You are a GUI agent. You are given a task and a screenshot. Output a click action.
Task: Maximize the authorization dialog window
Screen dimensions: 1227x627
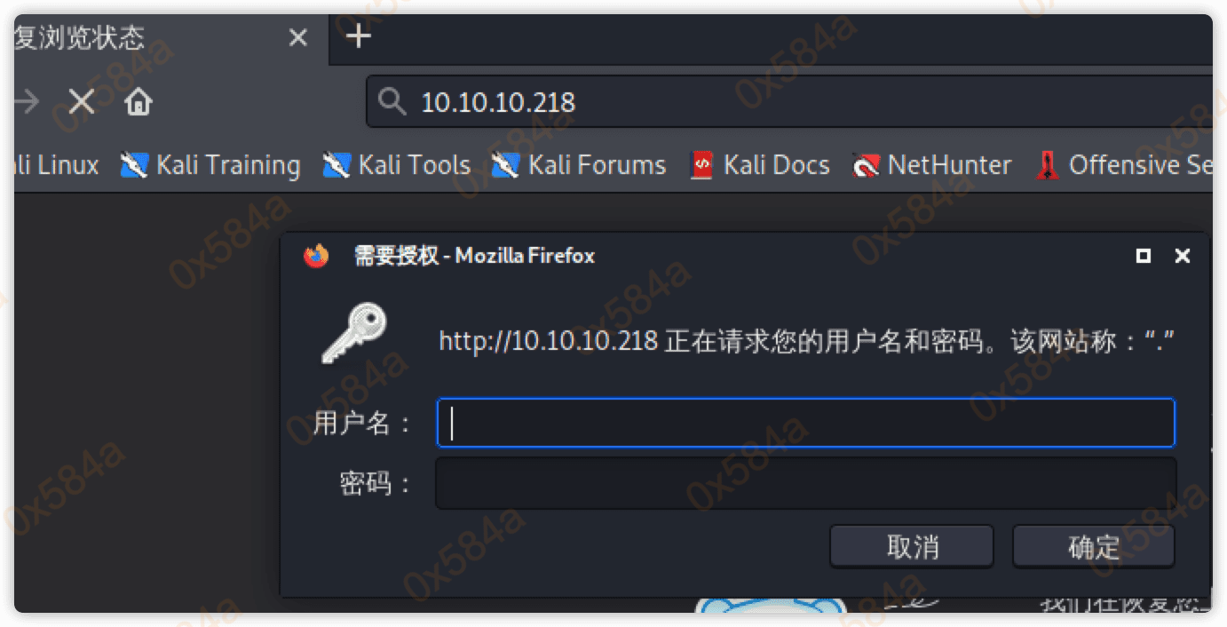tap(1144, 256)
